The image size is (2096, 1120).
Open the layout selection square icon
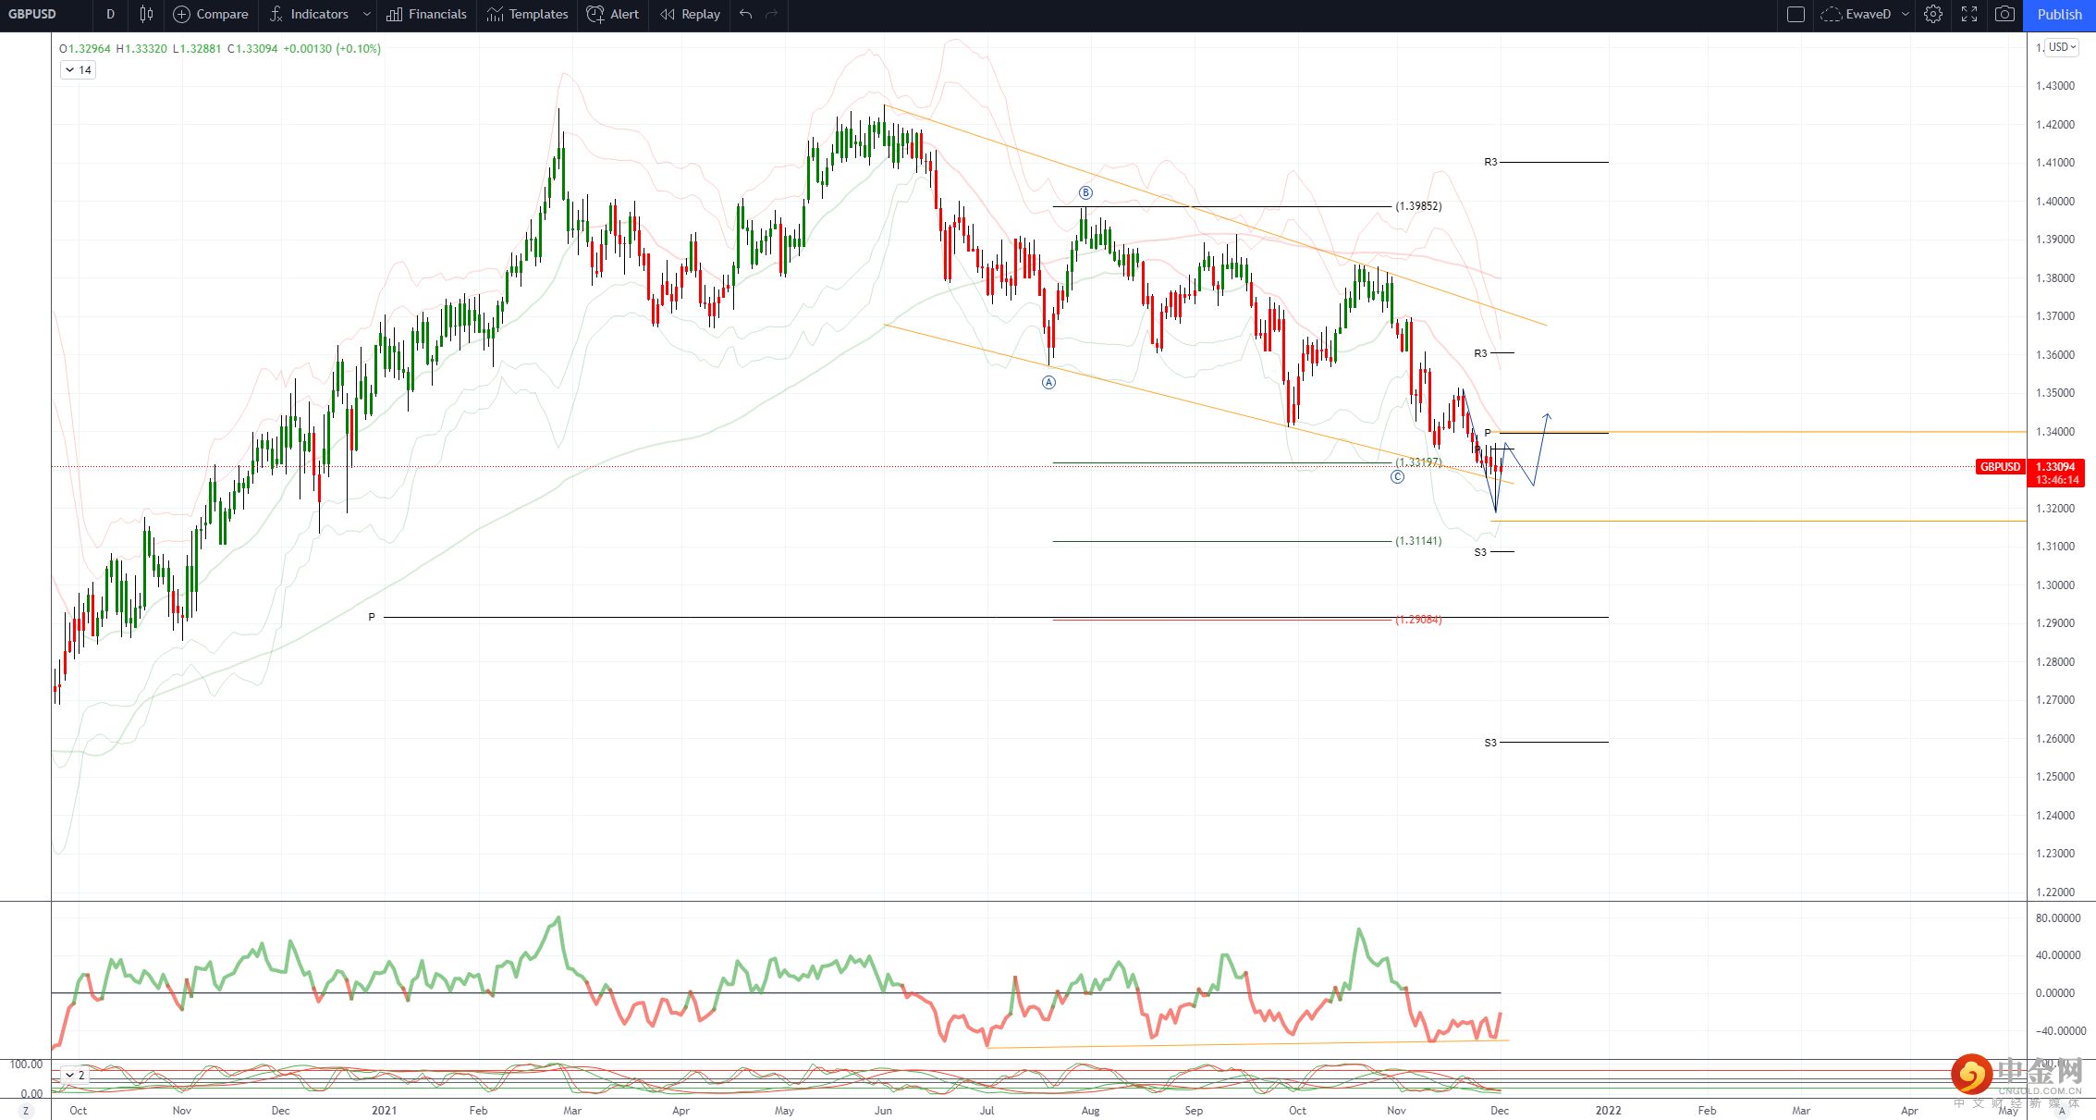click(1796, 14)
